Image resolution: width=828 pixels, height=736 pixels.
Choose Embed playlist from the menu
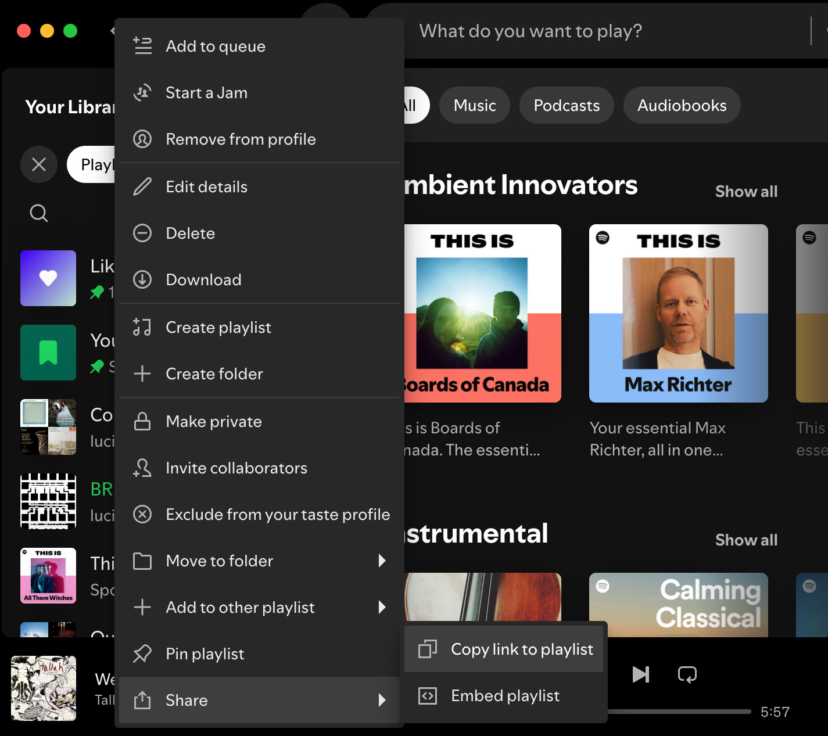(x=504, y=695)
